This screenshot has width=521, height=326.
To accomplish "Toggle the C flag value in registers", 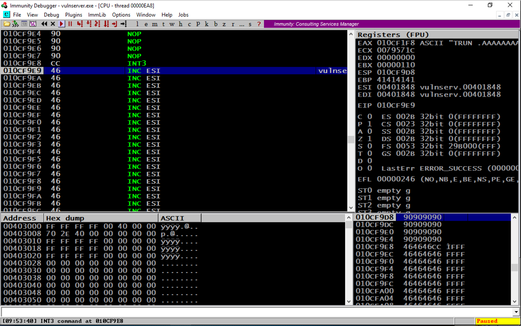I will 369,116.
